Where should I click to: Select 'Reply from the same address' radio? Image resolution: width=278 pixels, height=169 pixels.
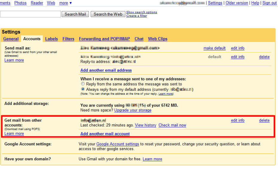point(83,84)
